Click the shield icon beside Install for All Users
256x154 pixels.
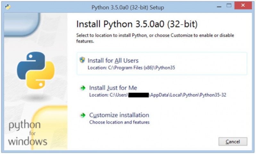[82, 60]
